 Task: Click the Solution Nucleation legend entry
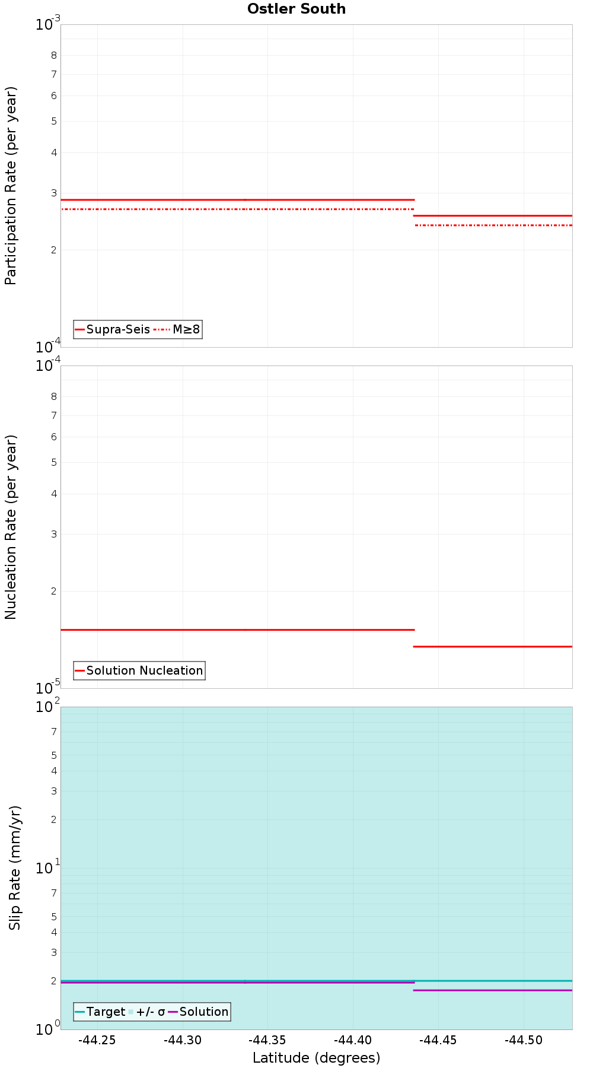click(x=145, y=670)
